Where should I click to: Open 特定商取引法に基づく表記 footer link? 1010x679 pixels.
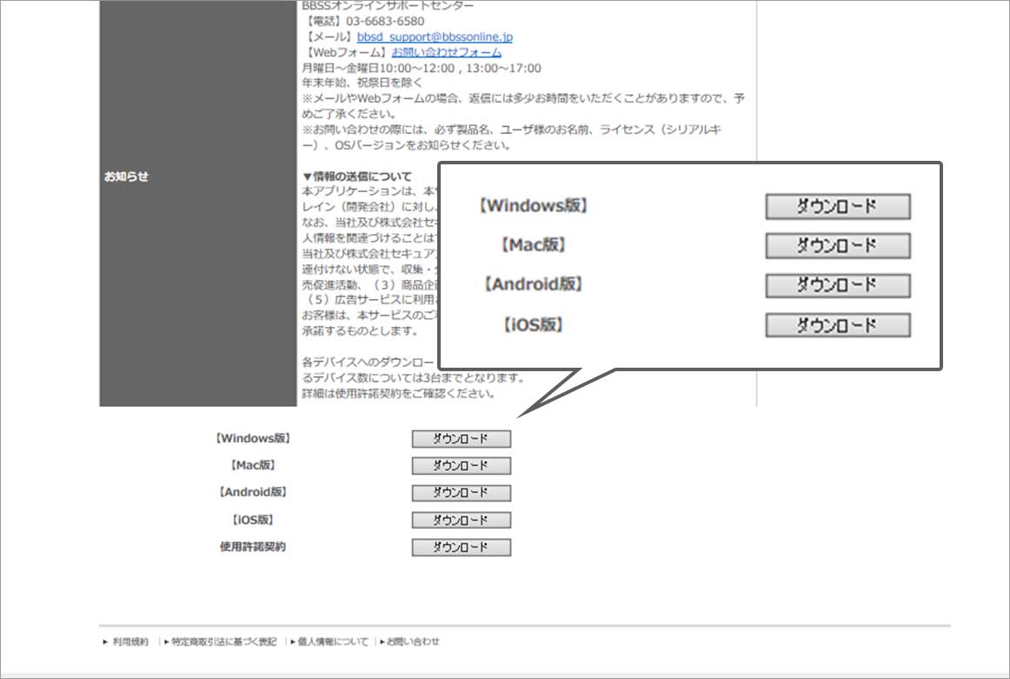click(x=223, y=642)
